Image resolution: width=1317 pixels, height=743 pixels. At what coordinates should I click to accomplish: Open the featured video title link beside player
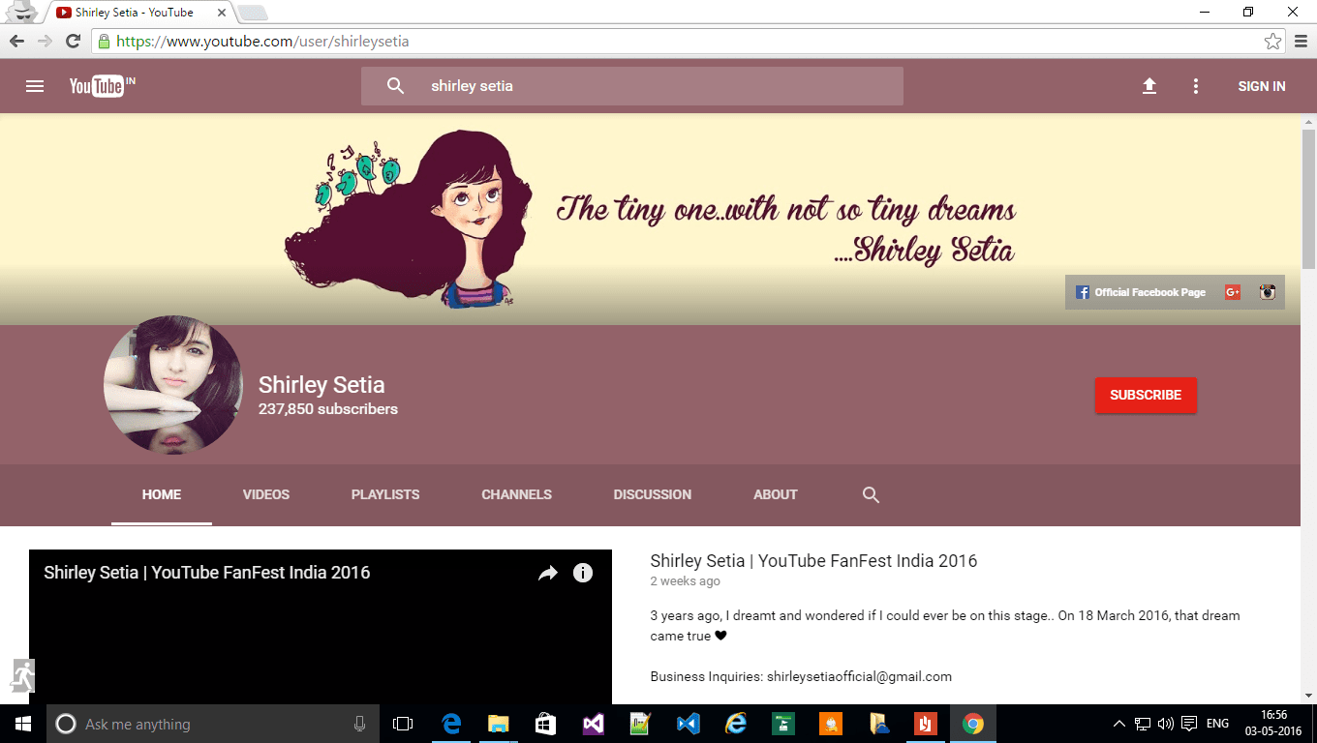tap(813, 561)
